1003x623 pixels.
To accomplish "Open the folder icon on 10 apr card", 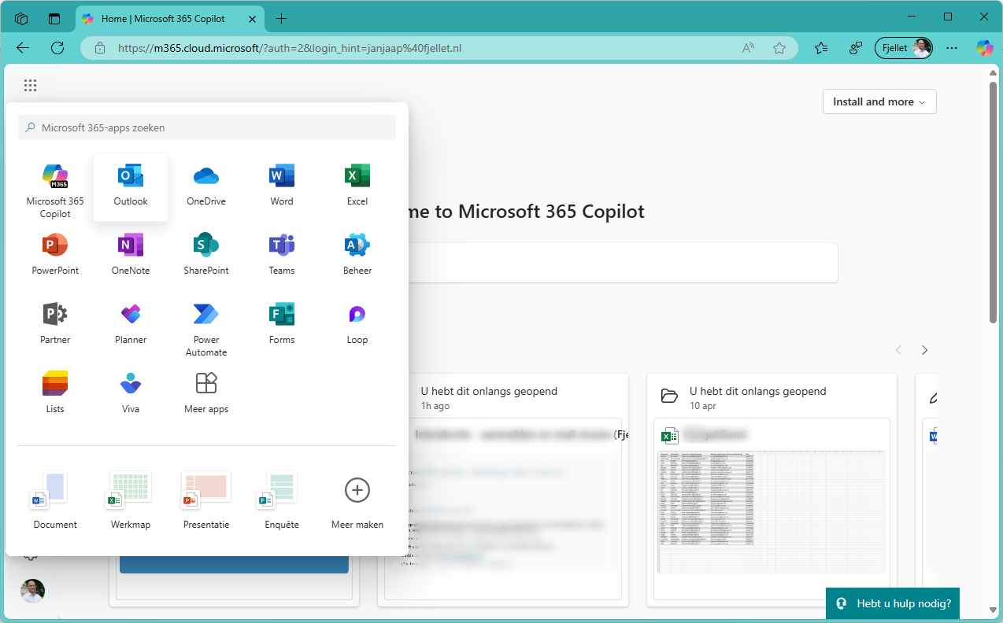I will [670, 396].
